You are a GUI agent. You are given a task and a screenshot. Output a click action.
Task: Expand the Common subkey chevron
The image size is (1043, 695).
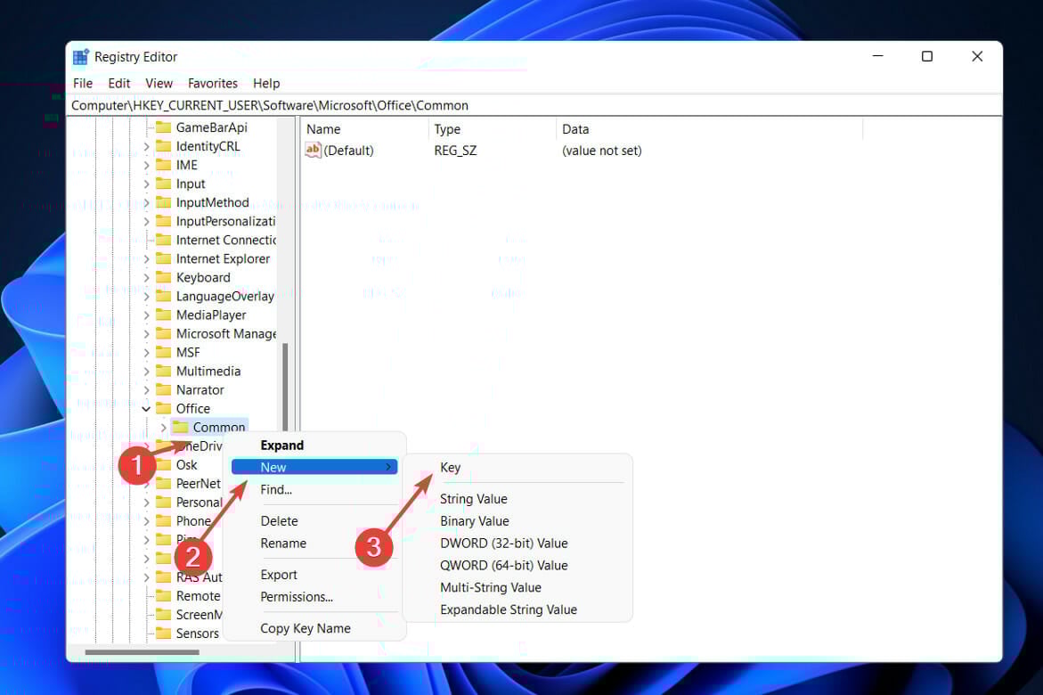tap(164, 427)
